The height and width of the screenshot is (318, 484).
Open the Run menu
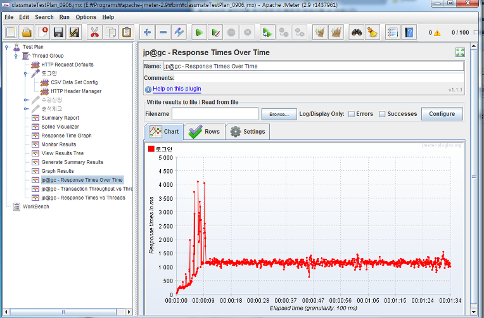[64, 17]
